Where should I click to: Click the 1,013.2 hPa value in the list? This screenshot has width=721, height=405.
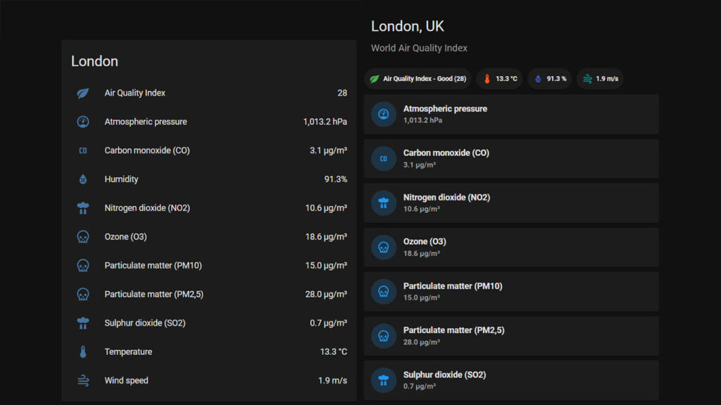click(325, 122)
